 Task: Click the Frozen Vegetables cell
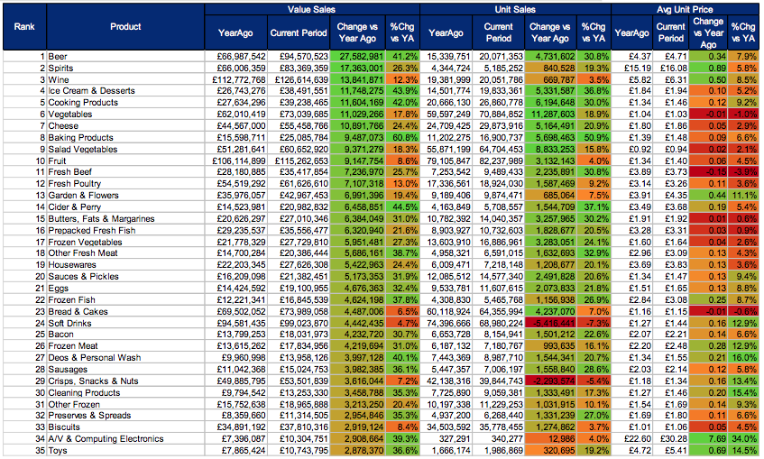pyautogui.click(x=125, y=243)
